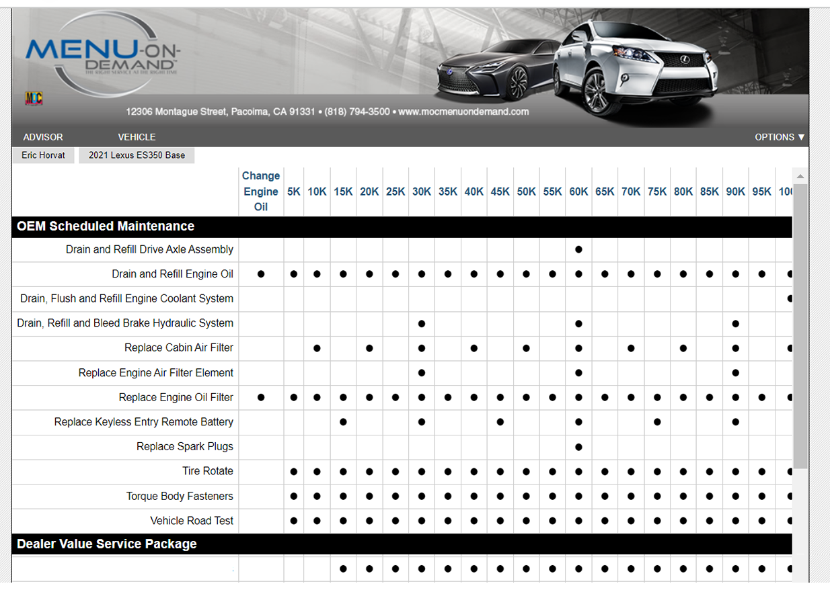Image resolution: width=830 pixels, height=590 pixels.
Task: Click Engine Oil dot under Change Engine Oil
Action: [x=261, y=274]
